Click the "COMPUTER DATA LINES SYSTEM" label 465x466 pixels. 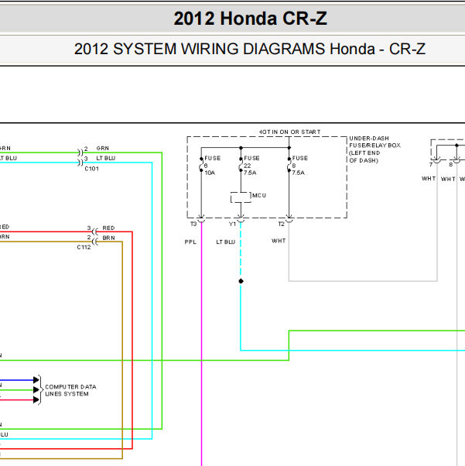coord(70,390)
